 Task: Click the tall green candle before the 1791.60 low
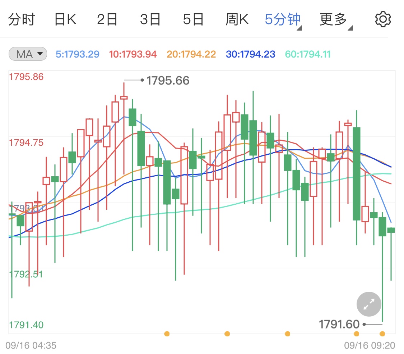pyautogui.click(x=357, y=173)
